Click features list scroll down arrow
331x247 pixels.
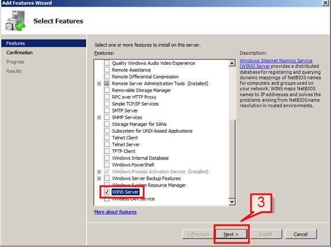point(232,202)
